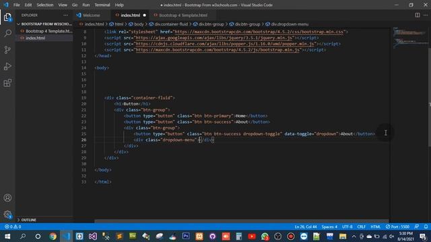
Task: Show hidden system tray icons chevron
Action: pyautogui.click(x=354, y=236)
